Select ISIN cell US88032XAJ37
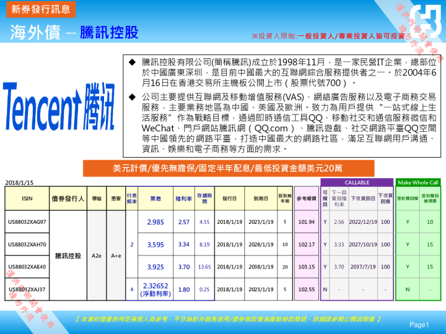 (x=27, y=289)
